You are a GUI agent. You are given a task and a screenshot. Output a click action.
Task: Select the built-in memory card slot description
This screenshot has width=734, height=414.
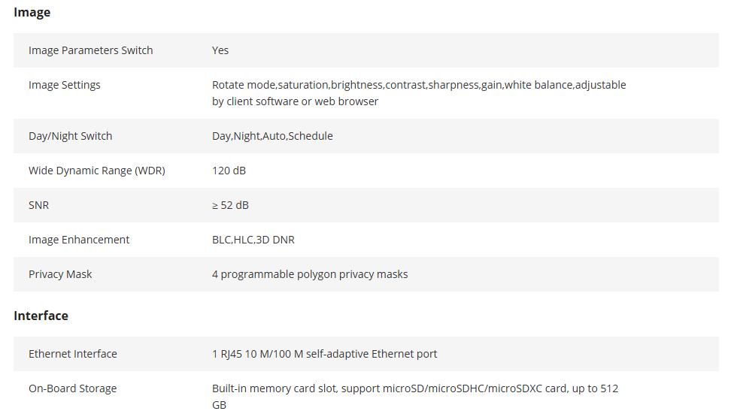(x=415, y=397)
